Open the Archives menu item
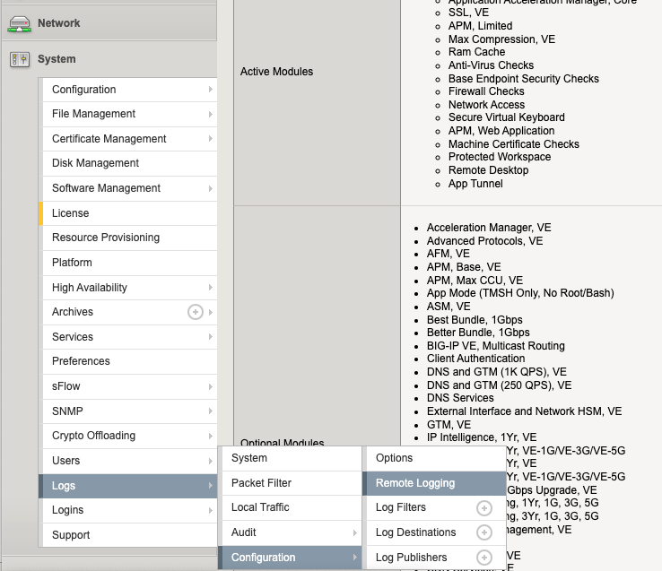This screenshot has height=571, width=662. coord(129,312)
